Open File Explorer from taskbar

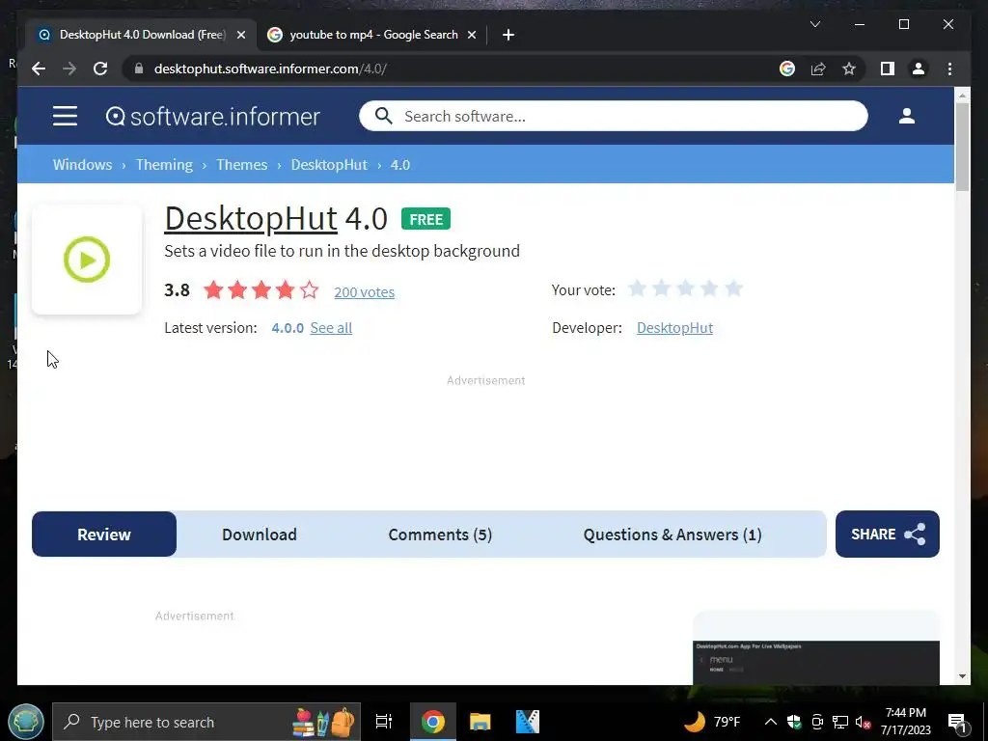point(480,722)
